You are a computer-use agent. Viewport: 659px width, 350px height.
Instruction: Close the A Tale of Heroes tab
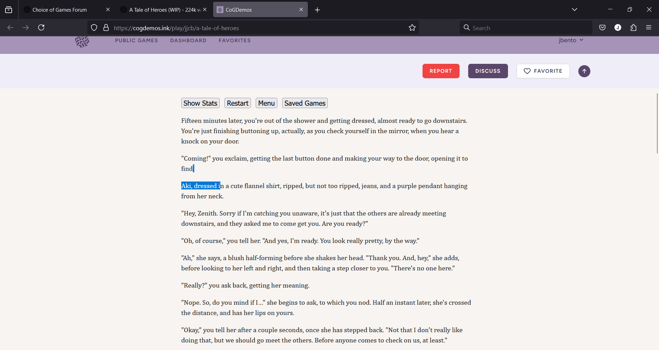pyautogui.click(x=205, y=10)
